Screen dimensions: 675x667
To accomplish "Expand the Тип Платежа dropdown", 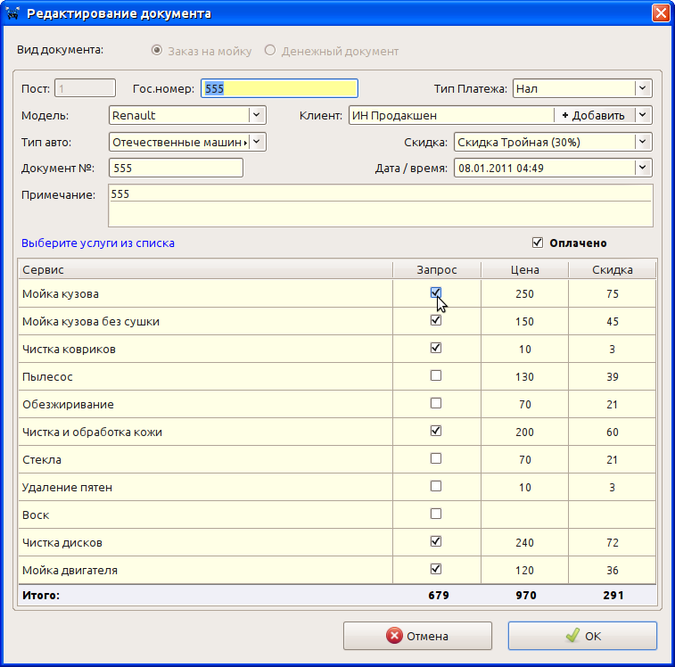I will [642, 88].
